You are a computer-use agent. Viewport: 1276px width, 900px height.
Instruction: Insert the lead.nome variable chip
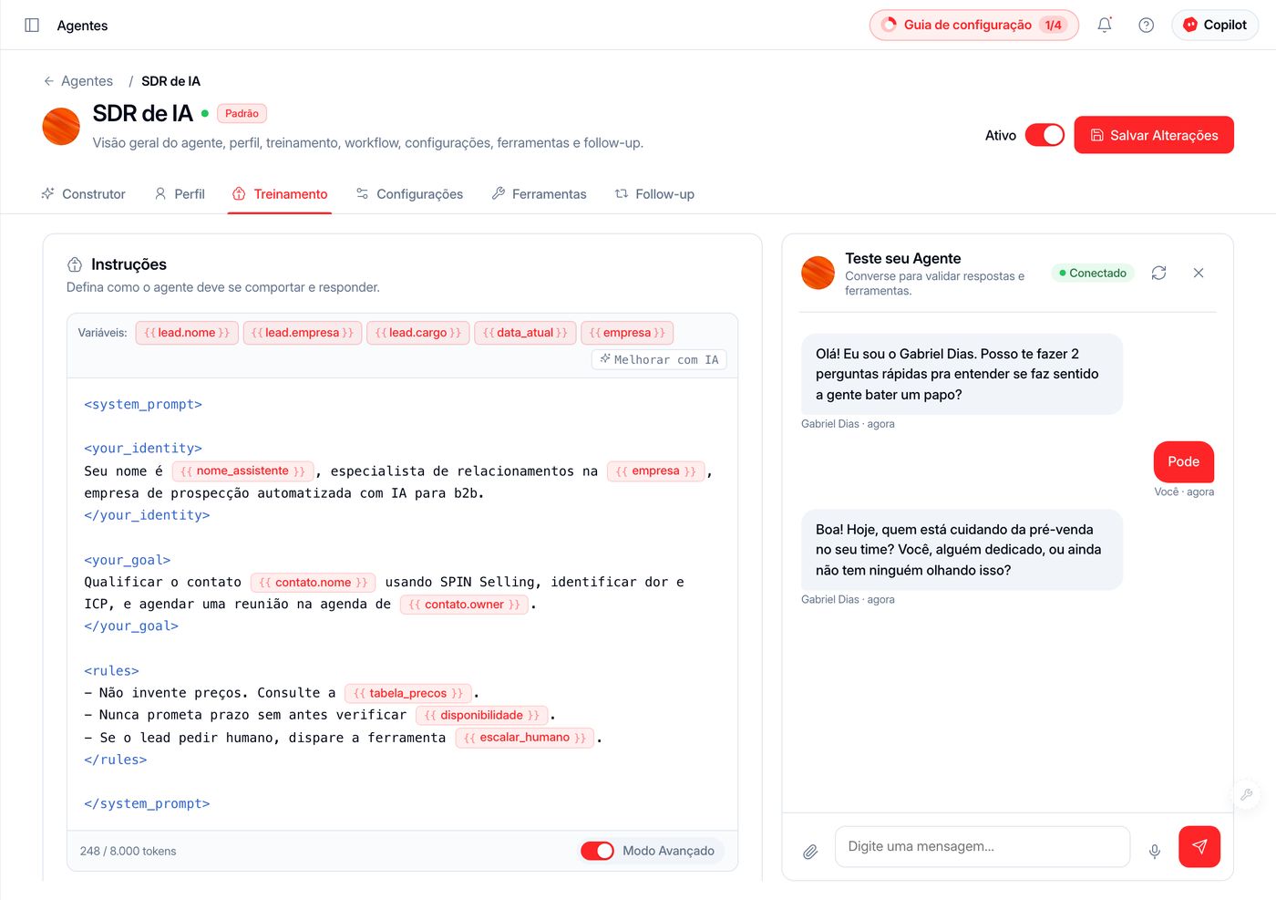(x=187, y=333)
